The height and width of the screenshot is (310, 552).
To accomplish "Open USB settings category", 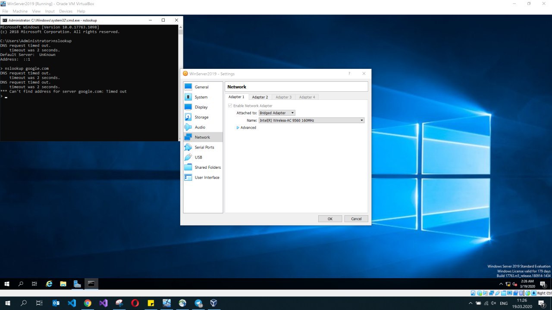I will [203, 157].
